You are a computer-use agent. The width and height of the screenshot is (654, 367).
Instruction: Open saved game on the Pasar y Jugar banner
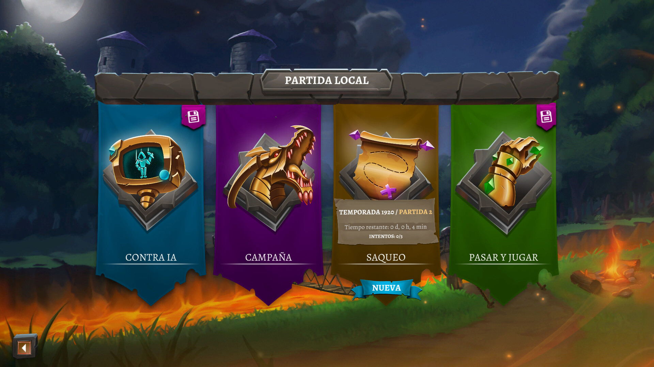pos(546,117)
